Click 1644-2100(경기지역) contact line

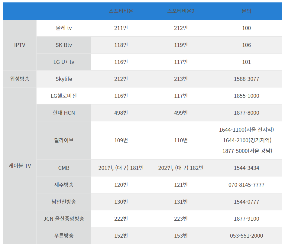pyautogui.click(x=247, y=140)
